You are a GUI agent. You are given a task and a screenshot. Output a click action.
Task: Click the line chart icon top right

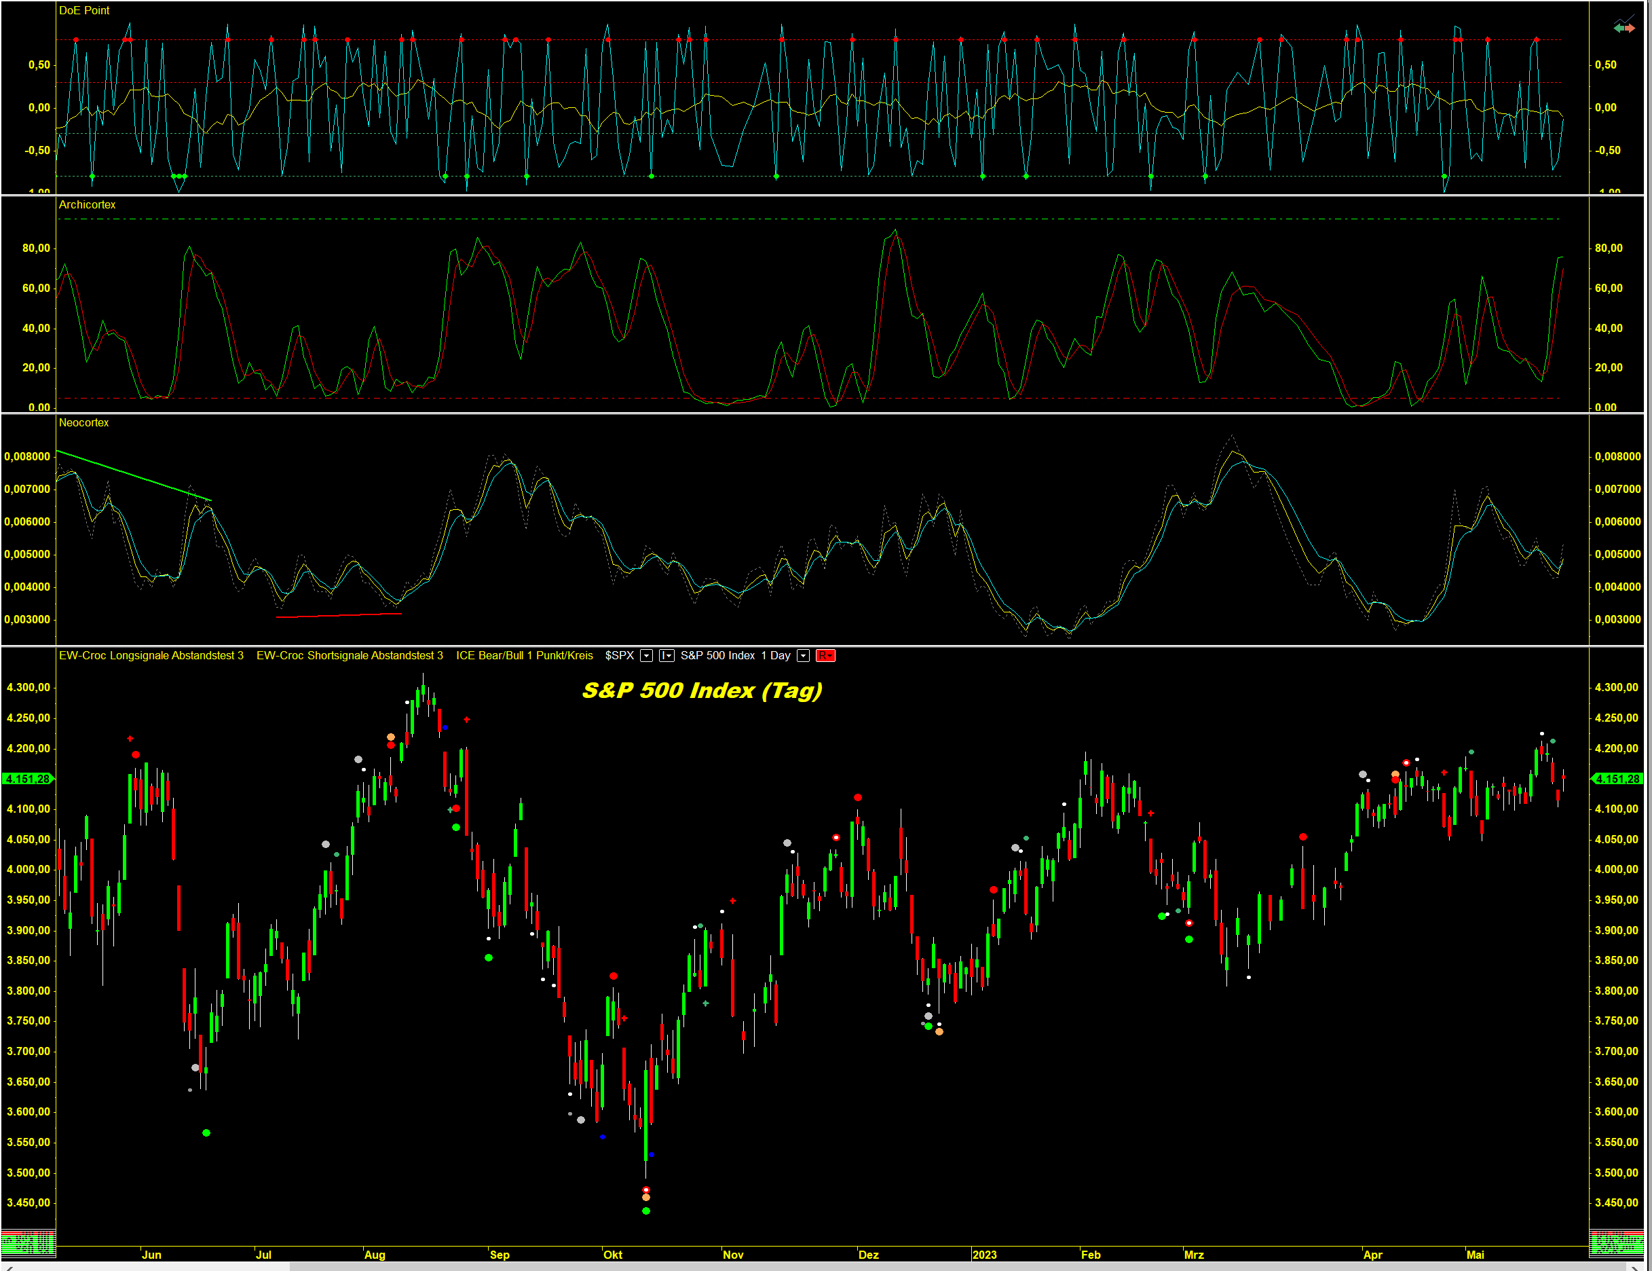pos(1624,20)
